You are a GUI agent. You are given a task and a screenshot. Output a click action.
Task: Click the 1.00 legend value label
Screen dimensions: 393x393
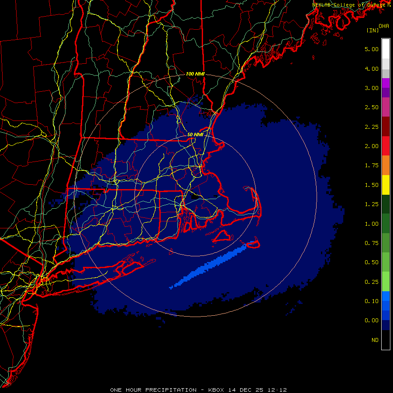tap(372, 224)
